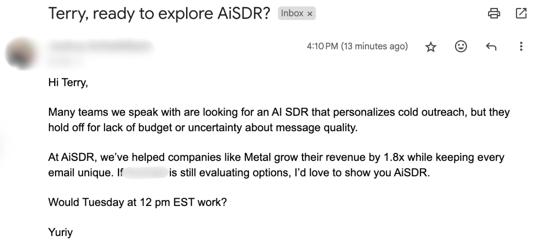Add an emoji reaction to email
The width and height of the screenshot is (537, 248).
461,46
